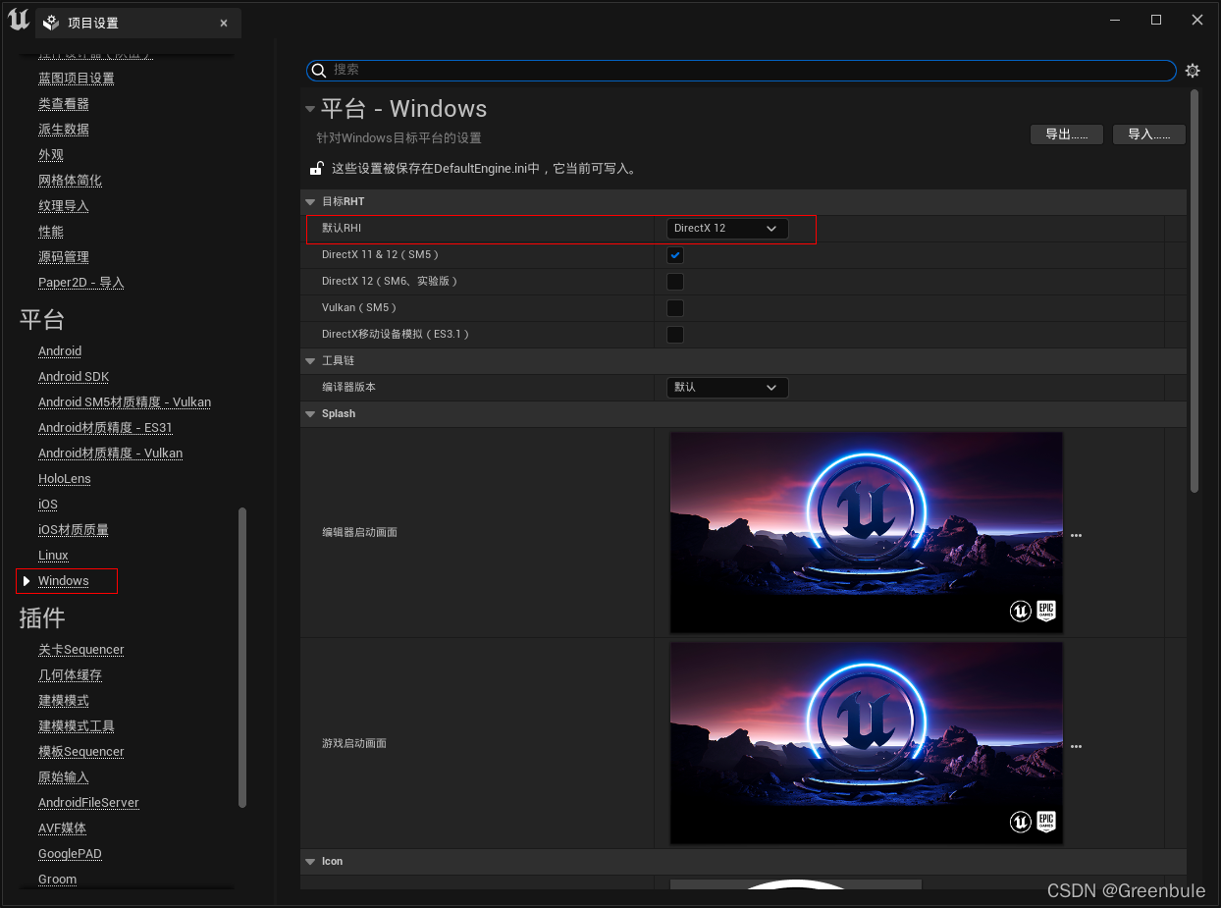1221x908 pixels.
Task: Enable Vulkan (SM5) checkbox
Action: pos(675,308)
